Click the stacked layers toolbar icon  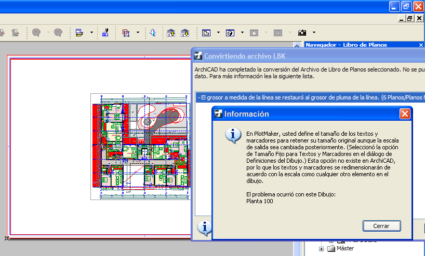point(79,33)
